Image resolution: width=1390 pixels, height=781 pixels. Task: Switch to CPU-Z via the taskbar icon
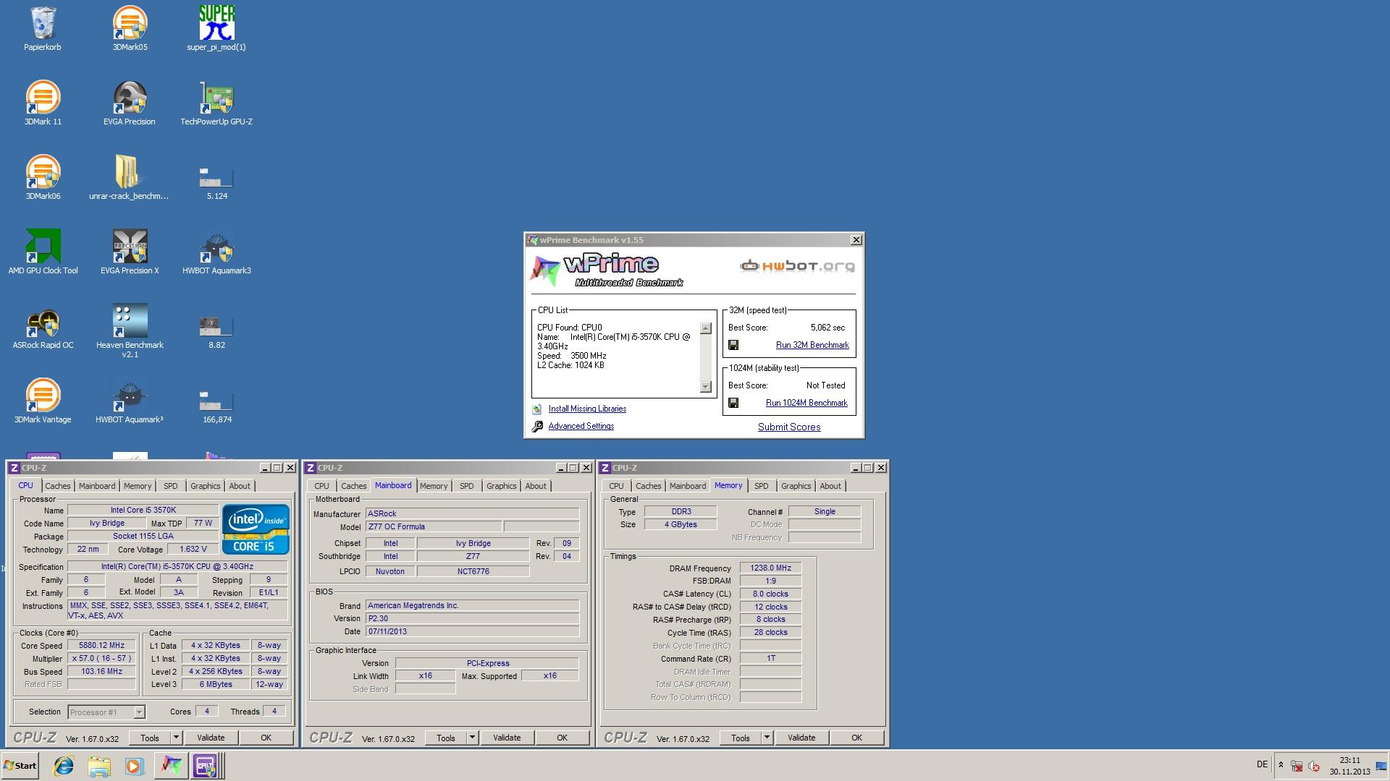[x=206, y=766]
